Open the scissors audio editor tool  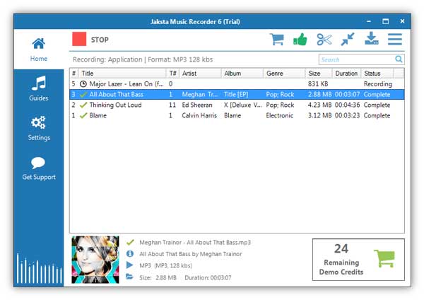coord(324,40)
